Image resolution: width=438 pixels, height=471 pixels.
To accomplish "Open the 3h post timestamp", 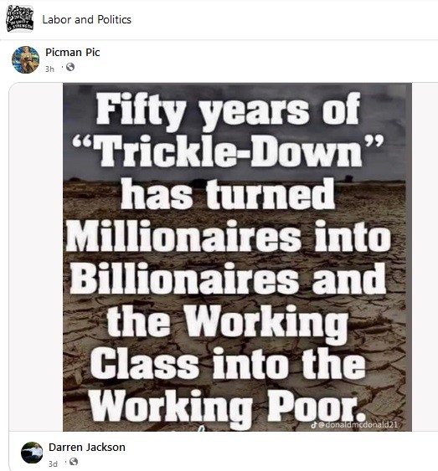I will click(49, 69).
